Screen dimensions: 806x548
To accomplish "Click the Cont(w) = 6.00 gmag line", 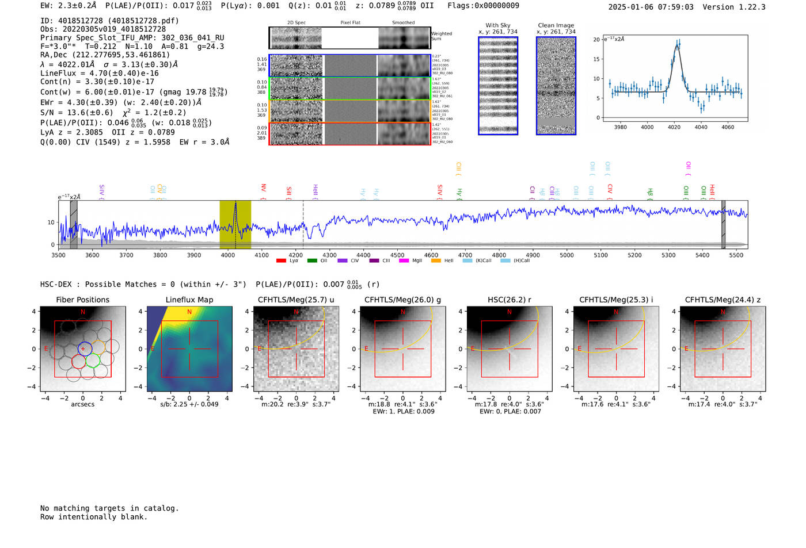I will [134, 92].
